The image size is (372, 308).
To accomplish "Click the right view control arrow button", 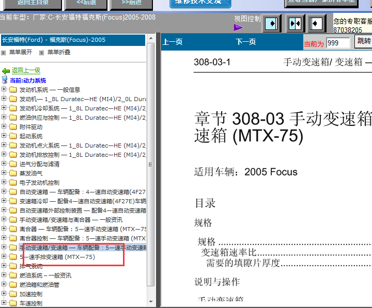I will (316, 23).
